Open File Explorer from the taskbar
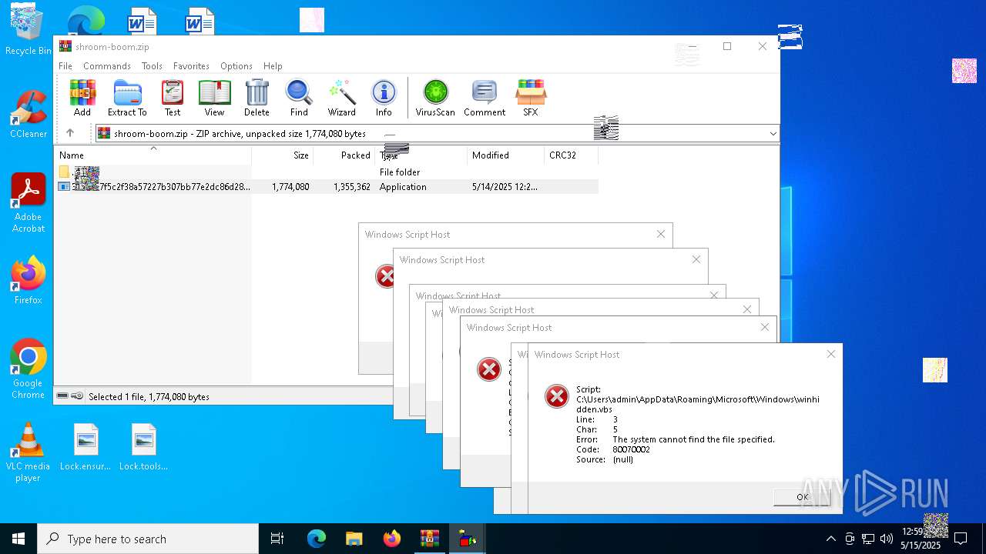Screen dimensions: 986x554 pyautogui.click(x=354, y=539)
